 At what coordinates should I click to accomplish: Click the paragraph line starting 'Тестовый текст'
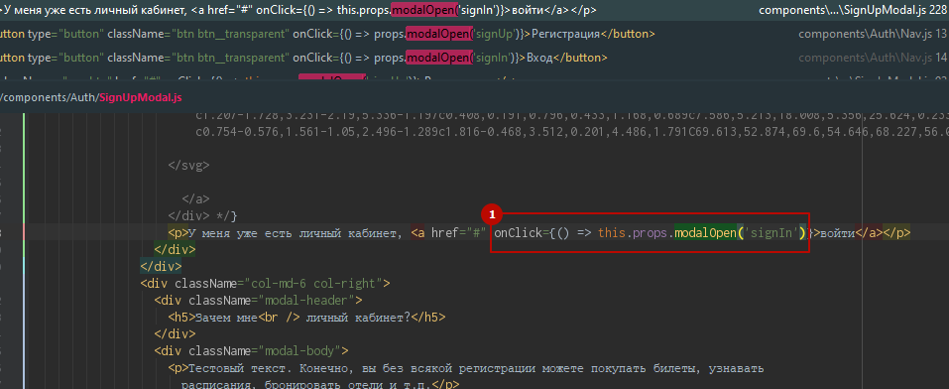(x=466, y=368)
